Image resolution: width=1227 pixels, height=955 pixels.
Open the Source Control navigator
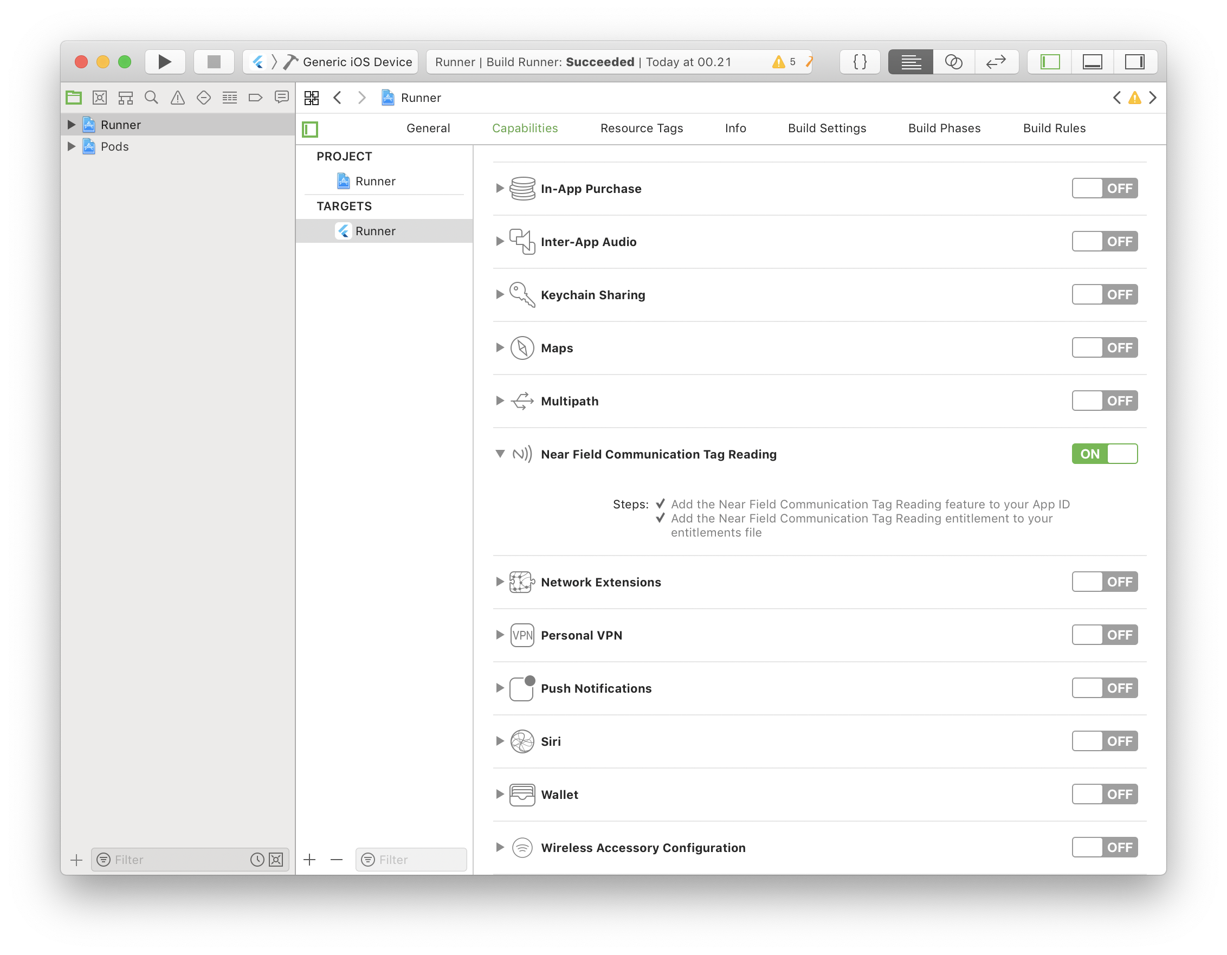pos(99,96)
